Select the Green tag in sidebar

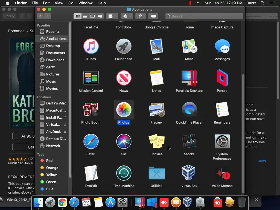(x=52, y=182)
